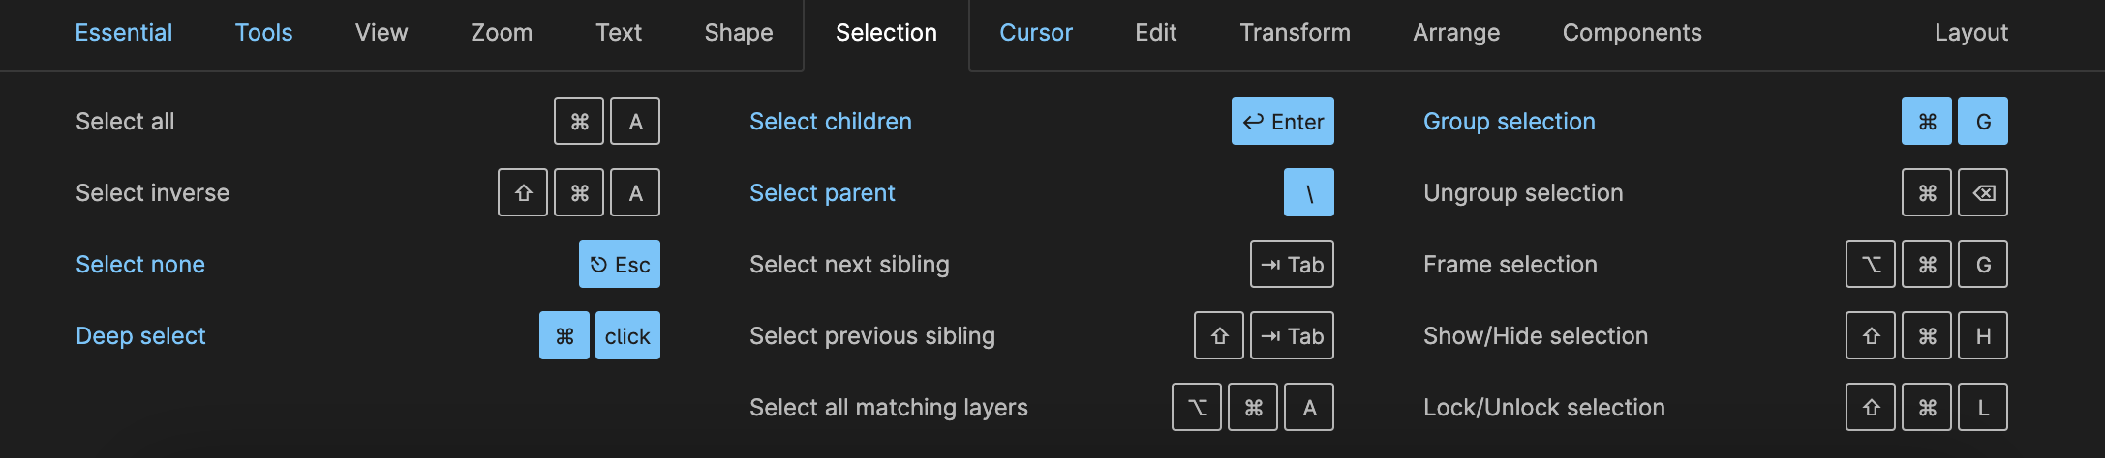This screenshot has width=2105, height=458.
Task: Click the L key for Lock/Unlock selection
Action: 1983,407
